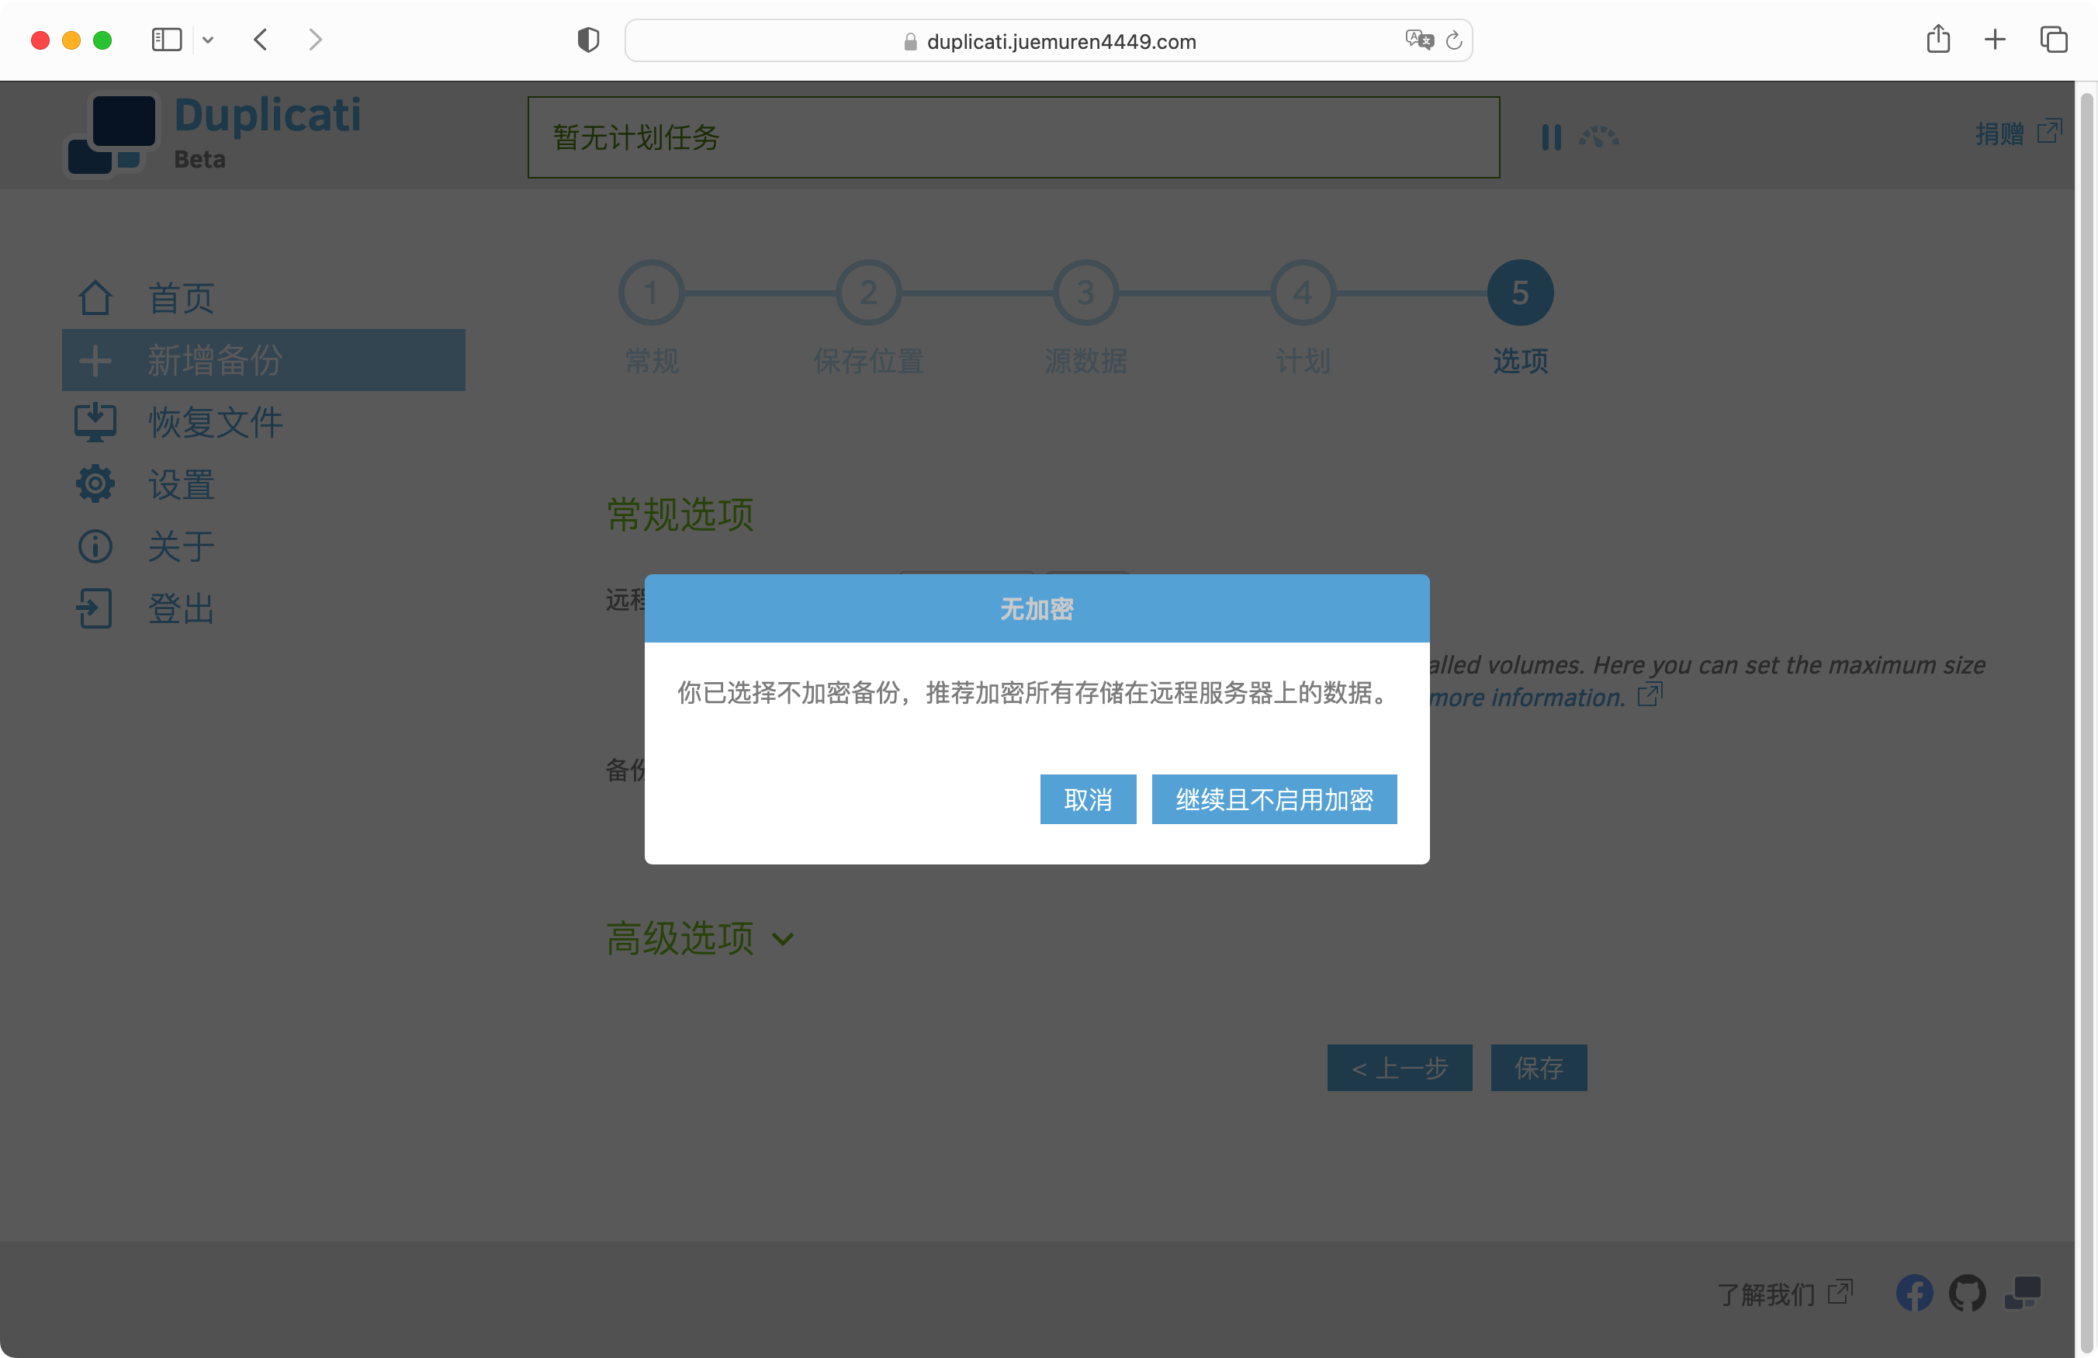Viewport: 2098px width, 1358px height.
Task: Click the Duplicati forum icon in footer
Action: click(x=2023, y=1294)
